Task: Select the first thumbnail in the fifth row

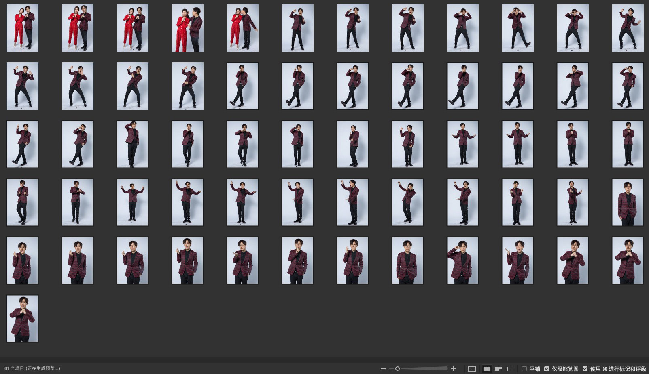Action: (x=23, y=261)
